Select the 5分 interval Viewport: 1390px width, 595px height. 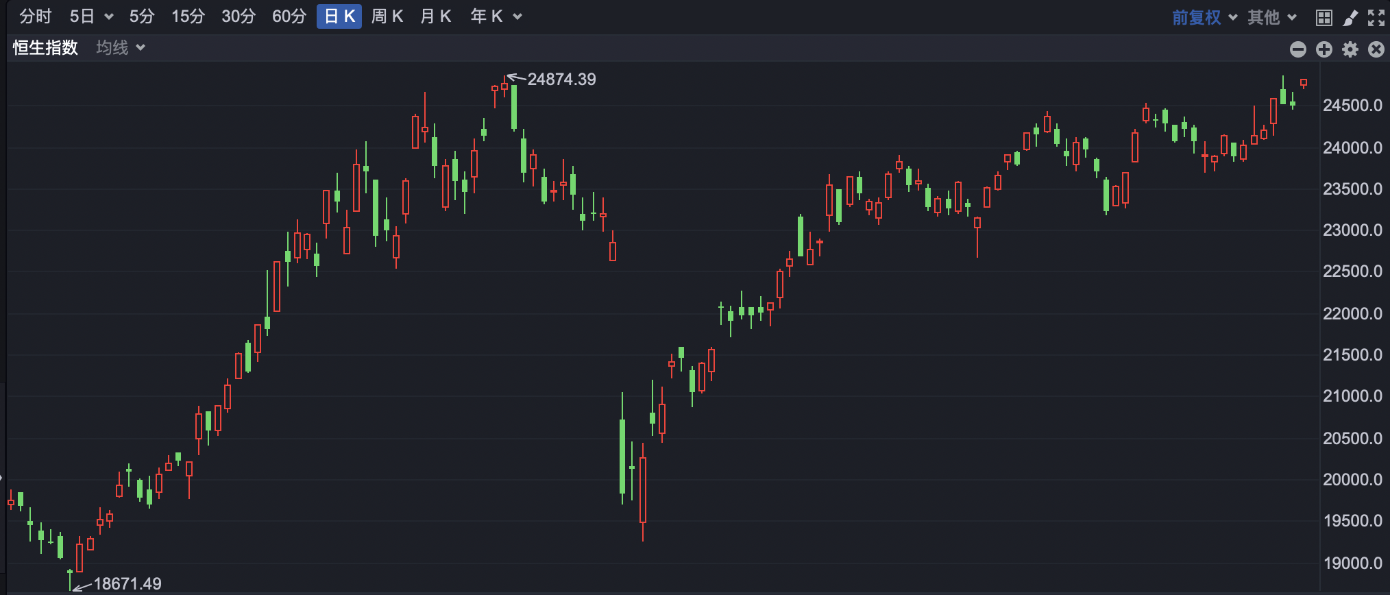pos(142,16)
